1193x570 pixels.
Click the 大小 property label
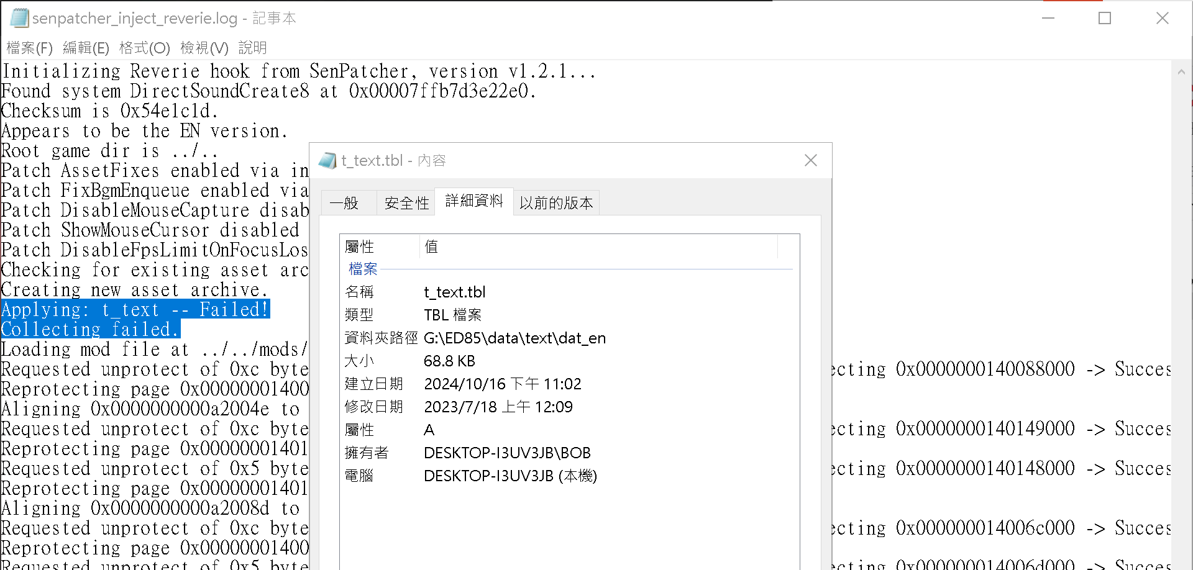point(359,361)
